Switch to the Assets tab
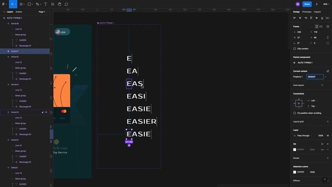 19,12
